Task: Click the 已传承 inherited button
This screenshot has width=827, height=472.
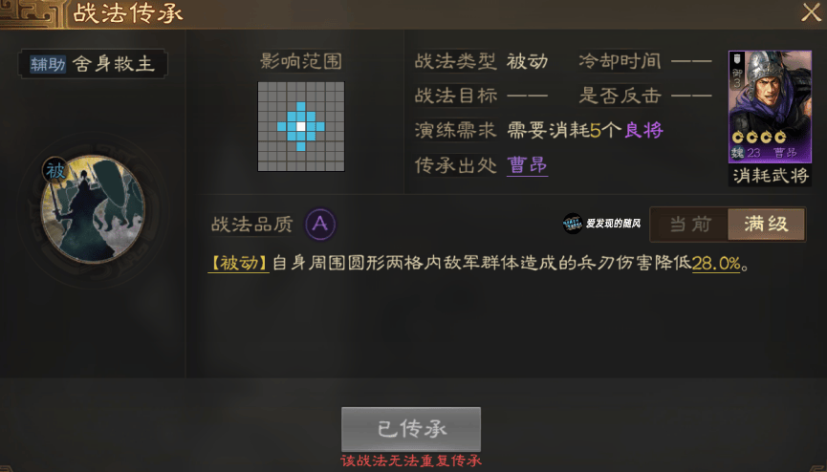Action: click(x=411, y=429)
